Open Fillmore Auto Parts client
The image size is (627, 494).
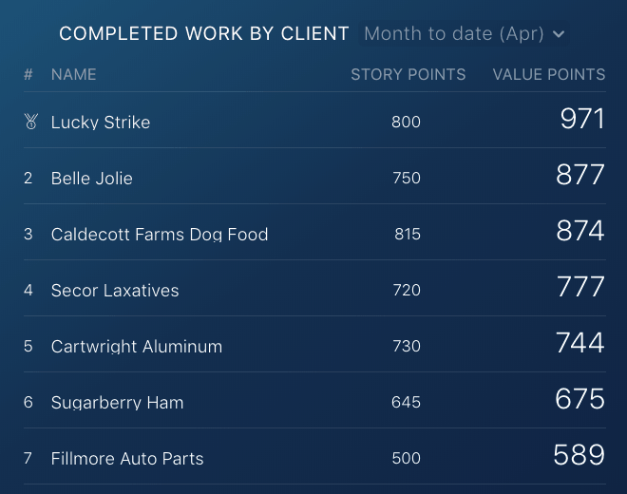point(127,458)
